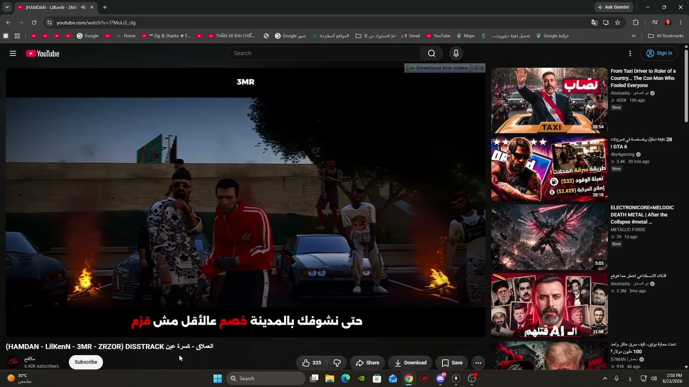The image size is (689, 387).
Task: Click the browser back arrow
Action: coord(8,23)
